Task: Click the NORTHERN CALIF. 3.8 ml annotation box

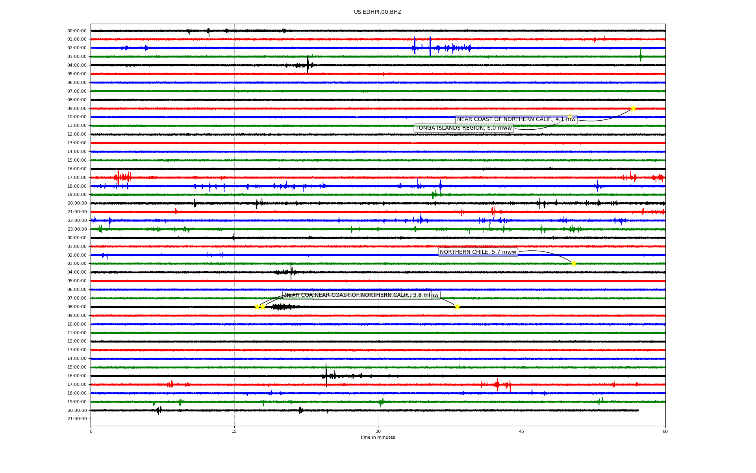Action: [x=372, y=295]
